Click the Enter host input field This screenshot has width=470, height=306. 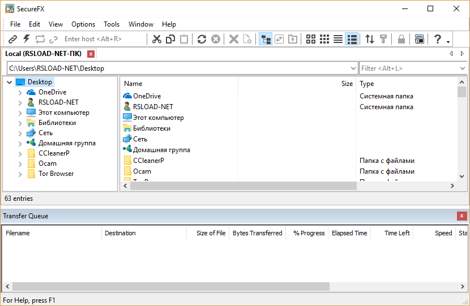pos(104,39)
